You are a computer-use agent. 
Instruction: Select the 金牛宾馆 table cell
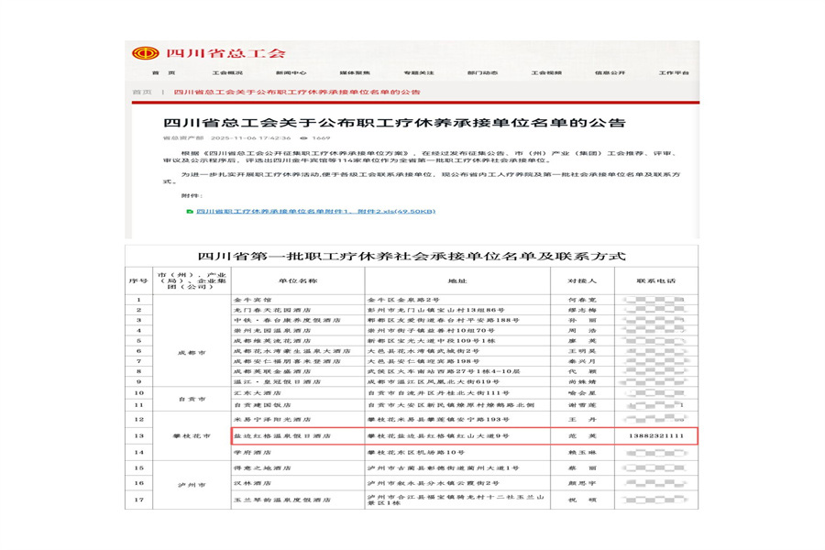click(x=298, y=300)
